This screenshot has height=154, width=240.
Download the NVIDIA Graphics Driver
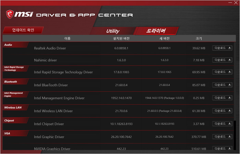tap(222, 148)
